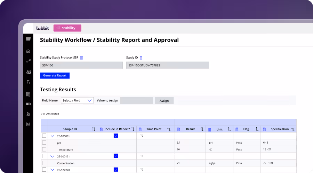Viewport: 313px width, 173px height.
Task: Select the checkbox for row 25-000131
Action: coord(44,156)
